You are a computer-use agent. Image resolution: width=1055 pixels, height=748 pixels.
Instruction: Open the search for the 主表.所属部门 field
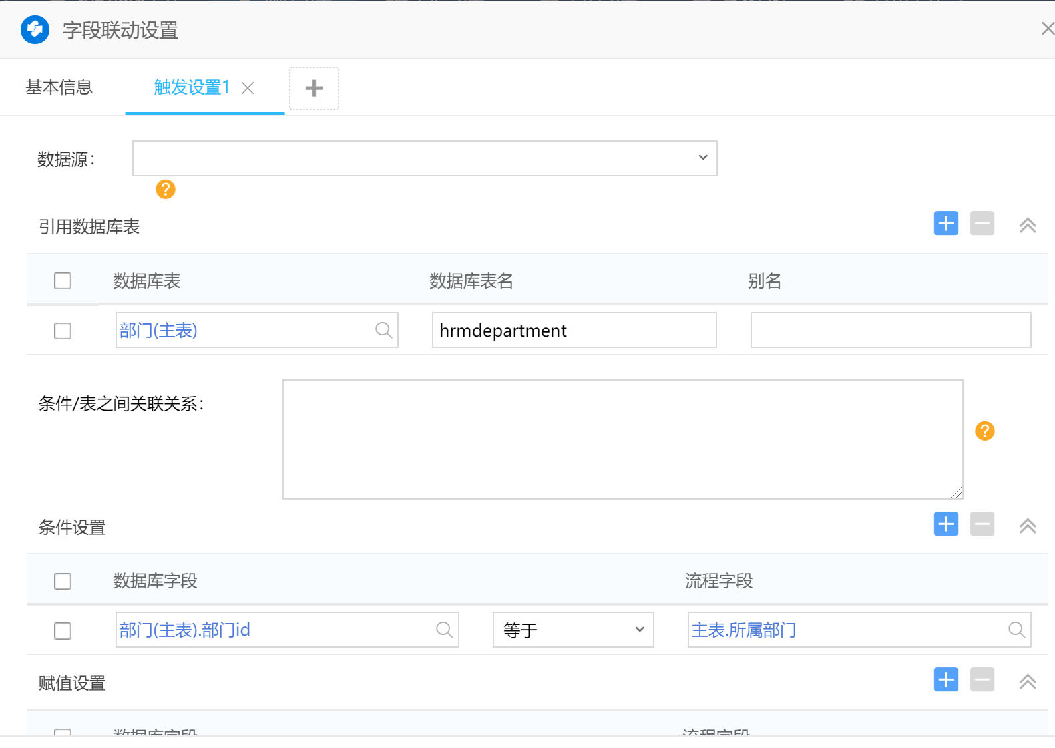coord(1016,630)
